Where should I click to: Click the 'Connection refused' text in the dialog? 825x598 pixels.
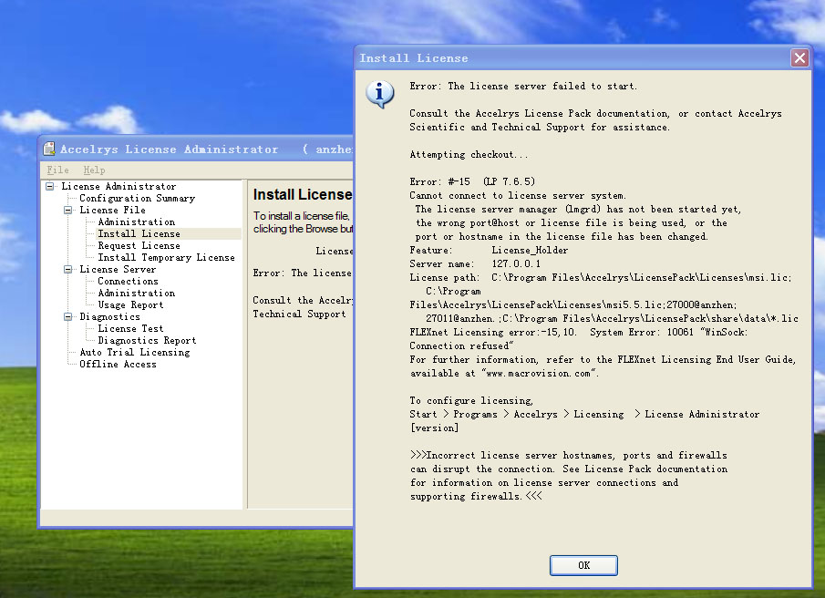[460, 346]
